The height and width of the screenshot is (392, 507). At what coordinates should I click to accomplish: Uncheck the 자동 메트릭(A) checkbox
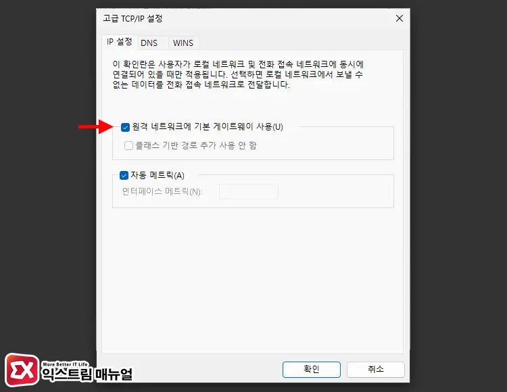pyautogui.click(x=124, y=176)
